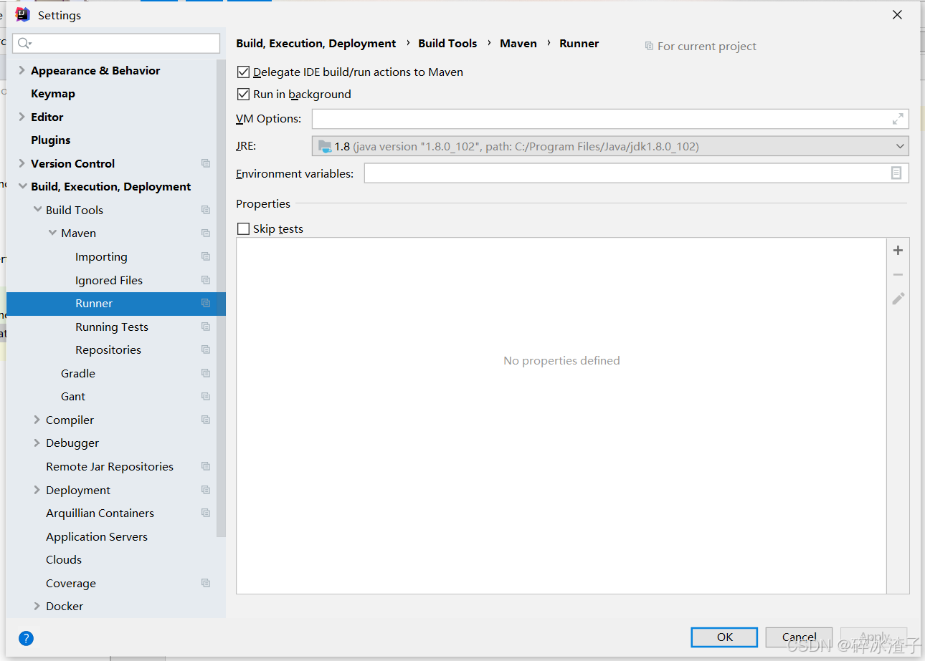Viewport: 925px width, 661px height.
Task: Select Importing under Maven
Action: pyautogui.click(x=101, y=256)
